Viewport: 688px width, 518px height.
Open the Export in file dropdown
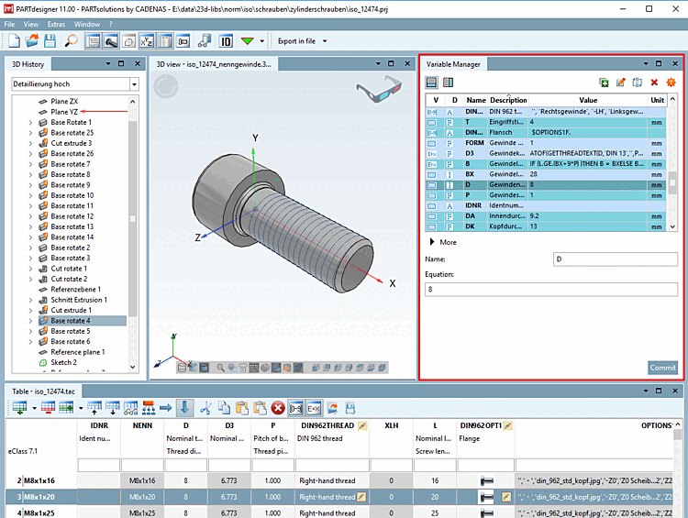(296, 41)
